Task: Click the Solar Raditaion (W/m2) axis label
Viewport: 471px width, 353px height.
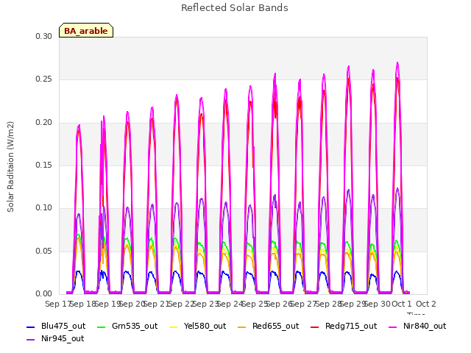Action: click(x=10, y=167)
